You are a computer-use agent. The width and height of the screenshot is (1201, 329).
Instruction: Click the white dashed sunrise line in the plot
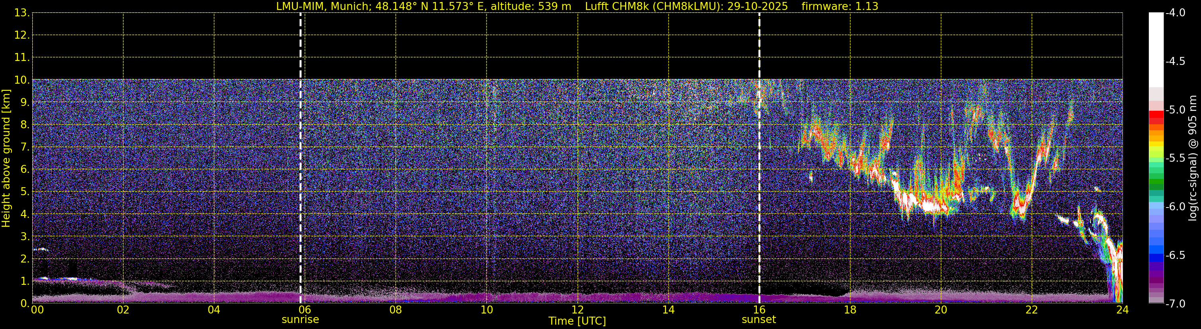coord(300,158)
